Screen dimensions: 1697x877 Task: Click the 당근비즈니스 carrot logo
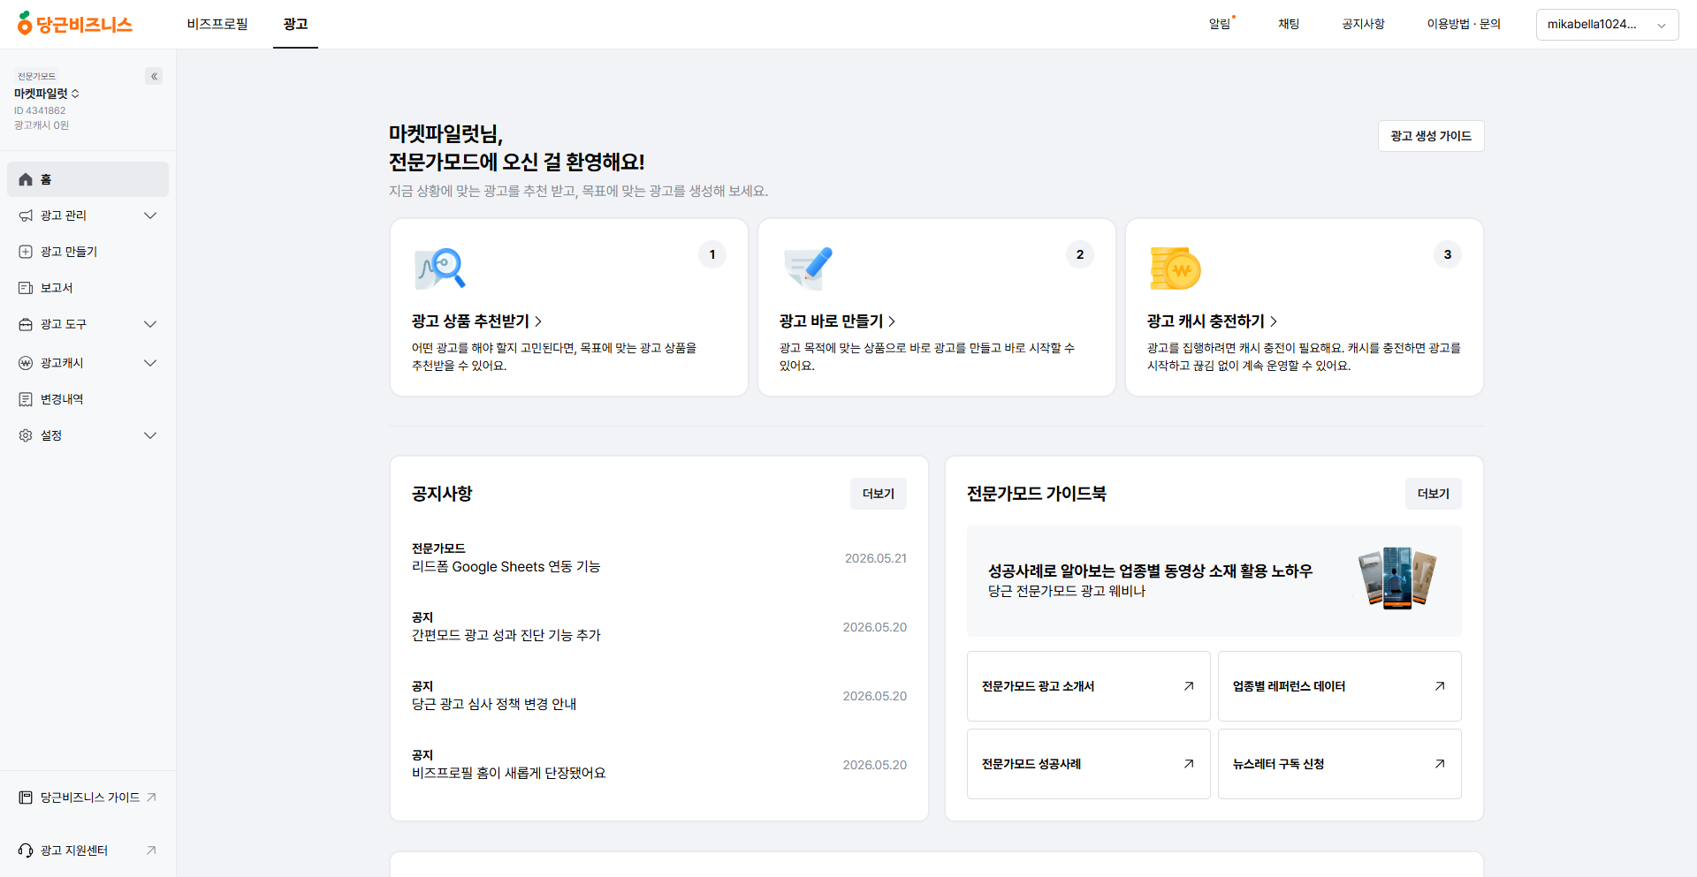point(75,24)
